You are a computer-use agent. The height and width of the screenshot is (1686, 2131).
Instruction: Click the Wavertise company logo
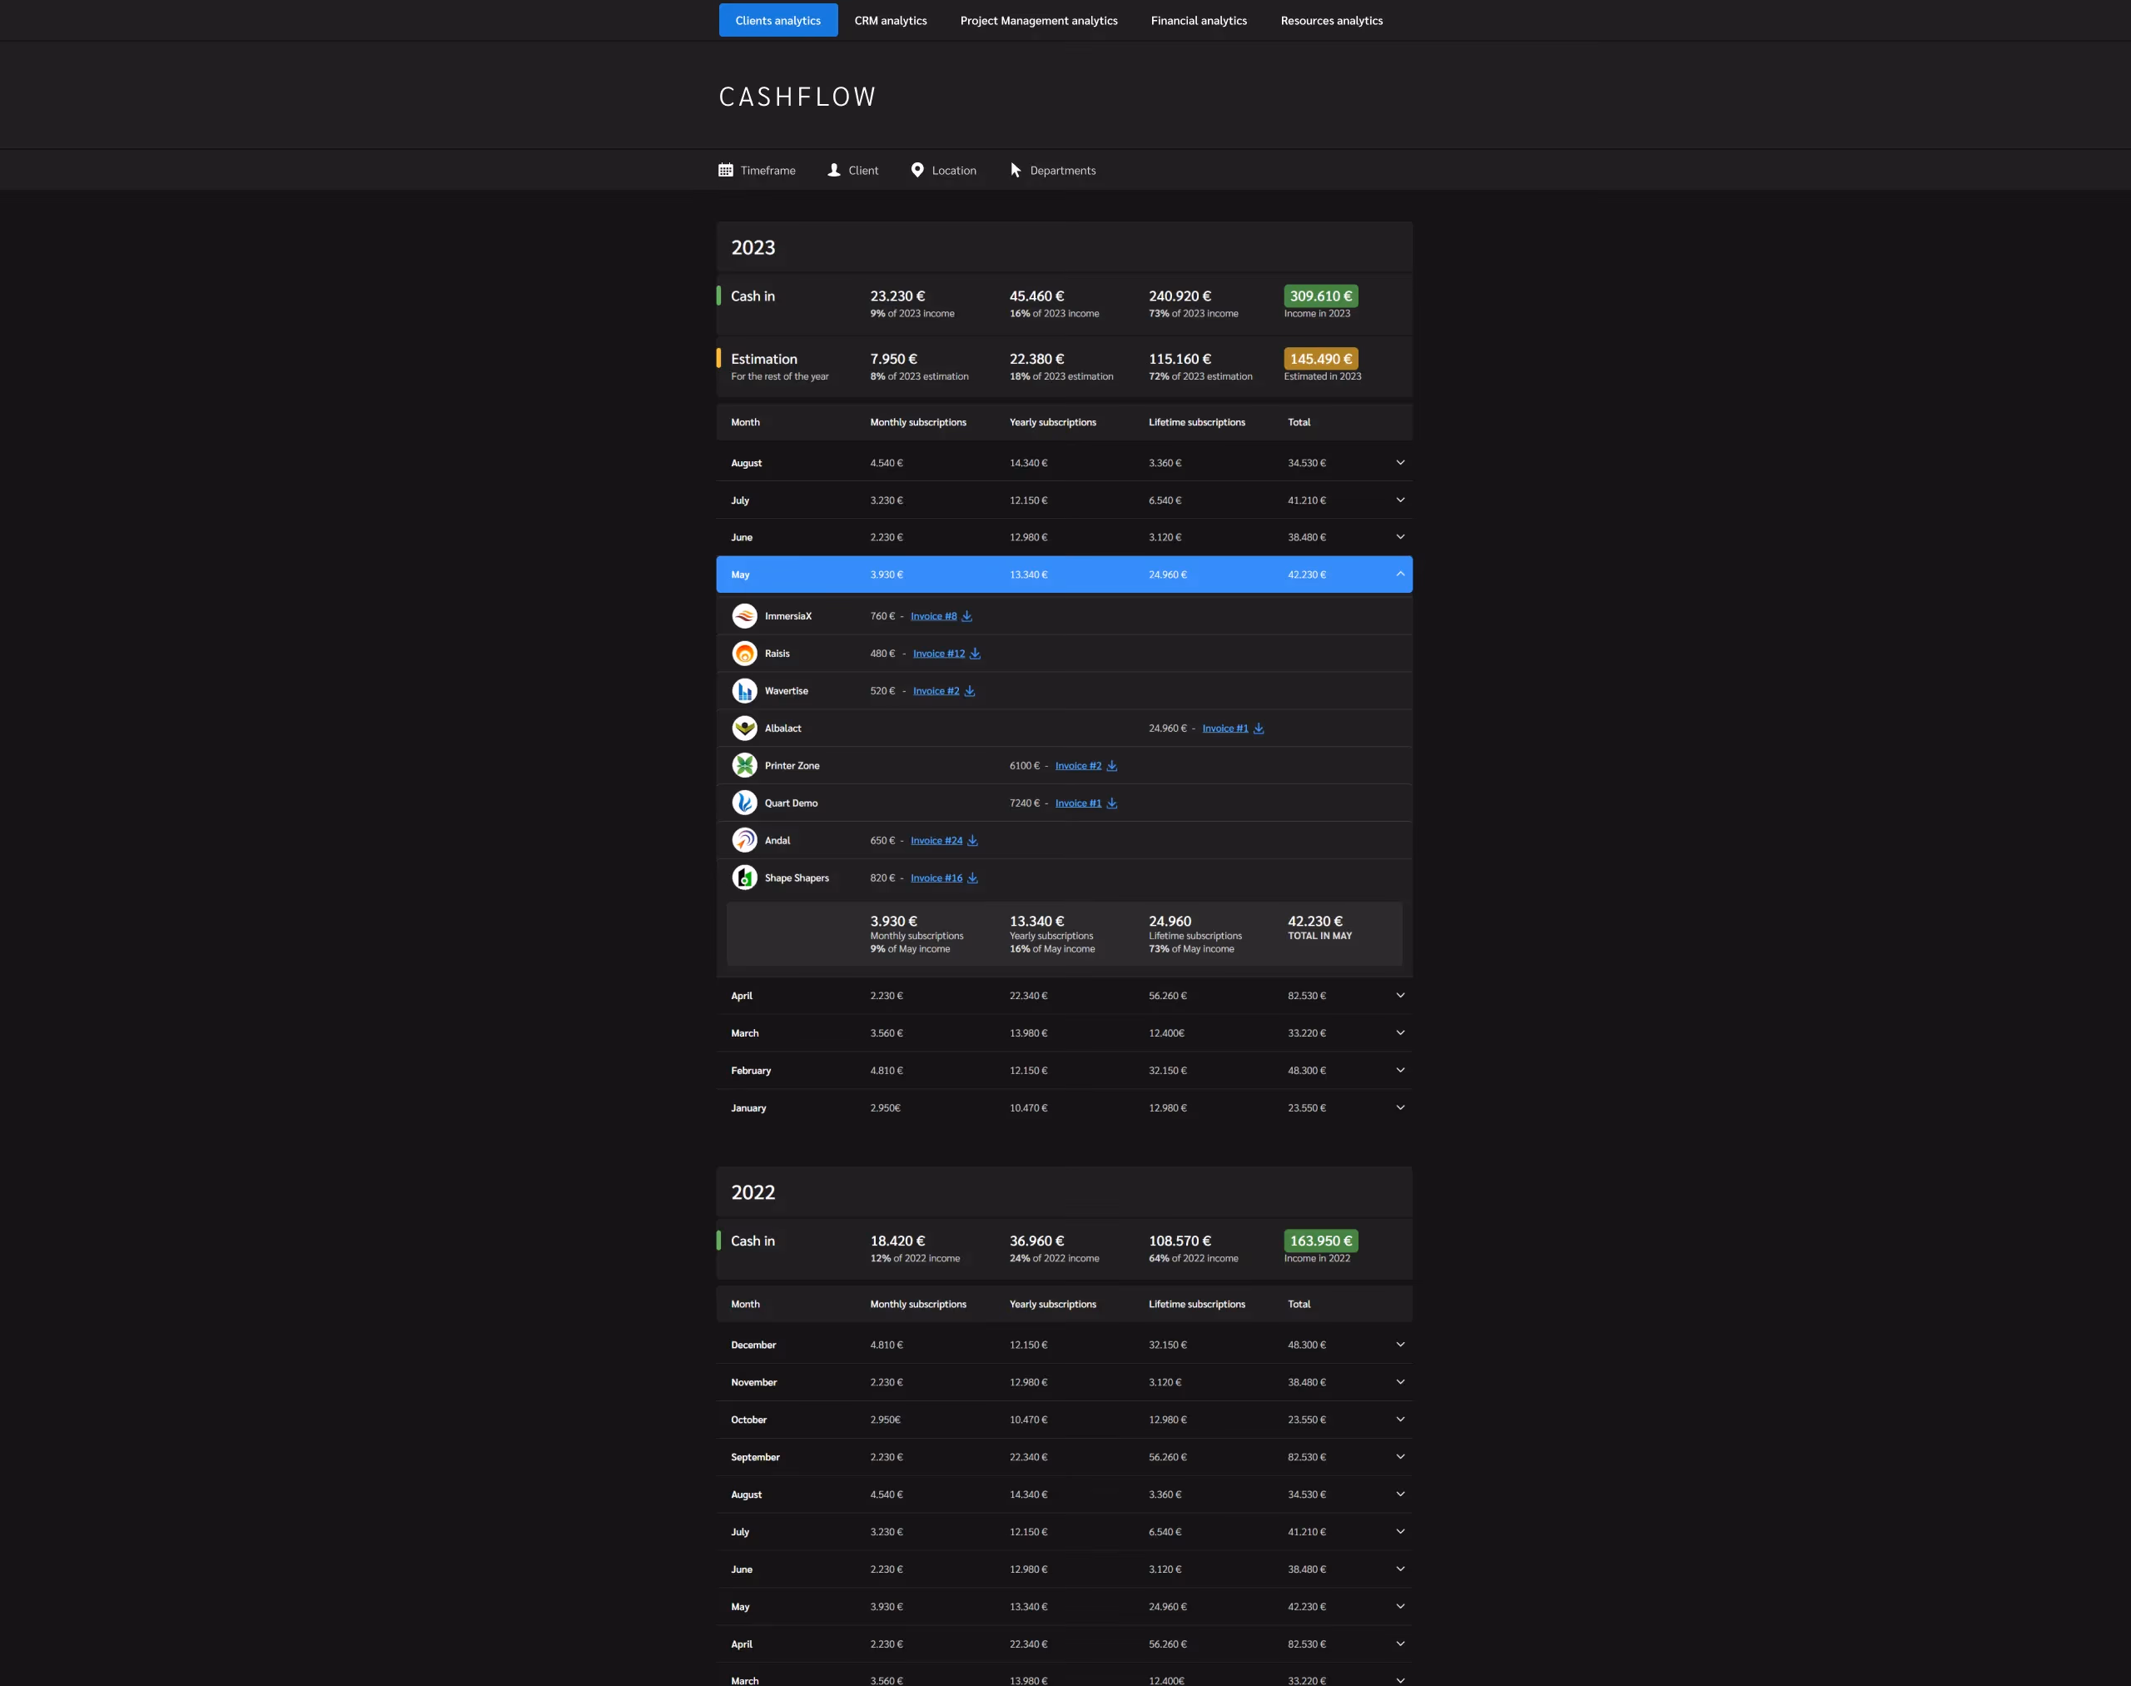coord(744,691)
